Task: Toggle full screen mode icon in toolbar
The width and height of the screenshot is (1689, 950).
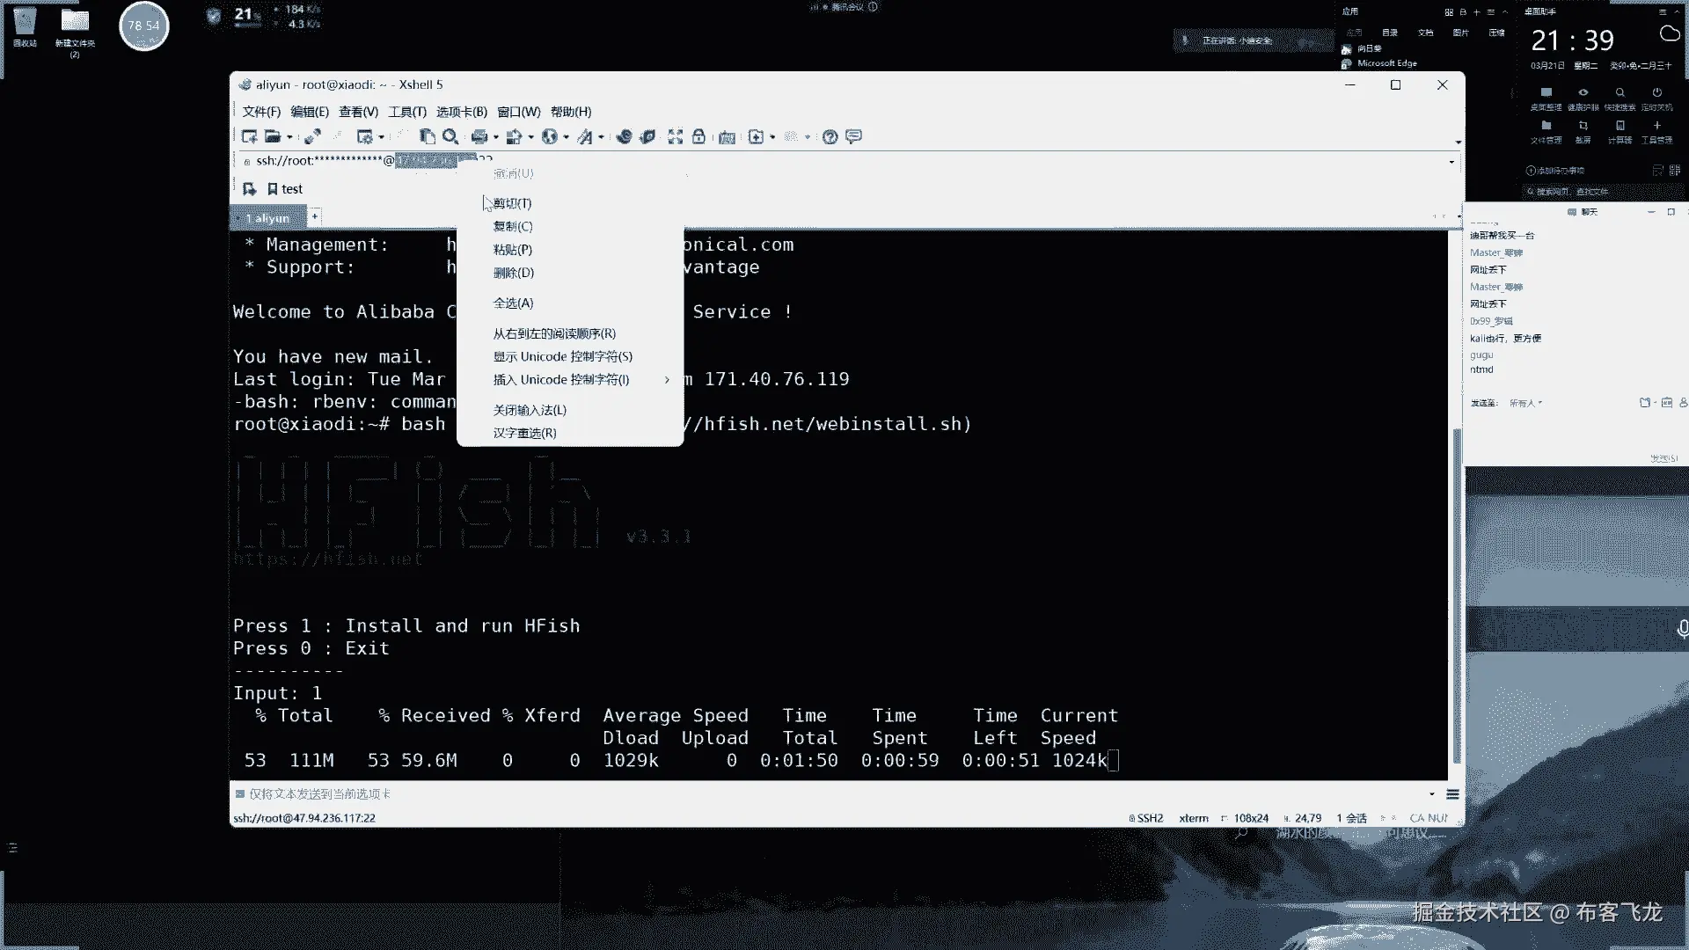Action: click(675, 136)
